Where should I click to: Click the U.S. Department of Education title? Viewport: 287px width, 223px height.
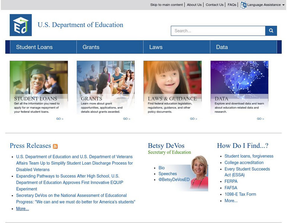[x=80, y=25]
